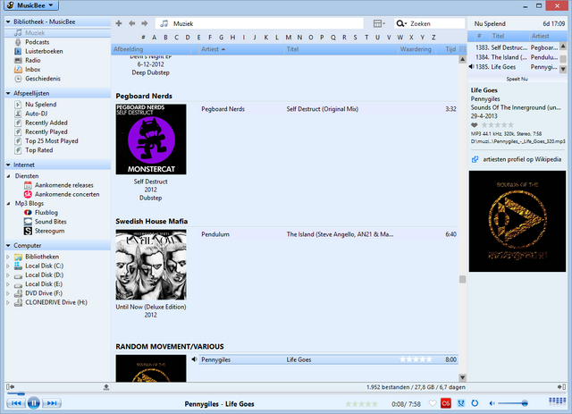Pause the current playback
Image resolution: width=572 pixels, height=414 pixels.
pos(34,403)
